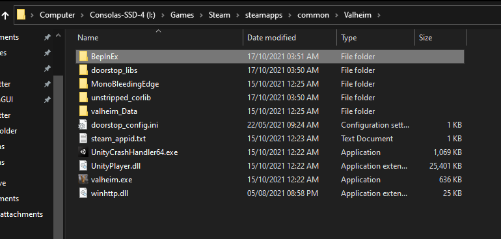The height and width of the screenshot is (239, 501).
Task: Select the unstripped_corlib folder name
Action: click(x=121, y=98)
